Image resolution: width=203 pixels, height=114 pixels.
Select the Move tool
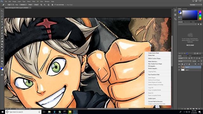click(2, 11)
